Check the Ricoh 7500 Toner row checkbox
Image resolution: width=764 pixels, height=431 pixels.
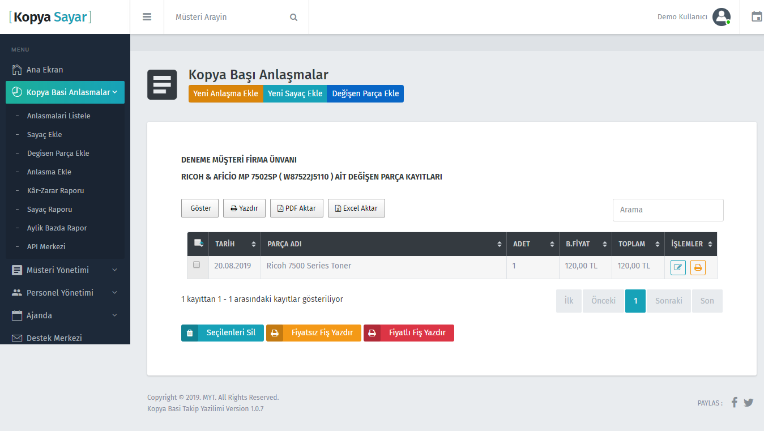pos(197,264)
